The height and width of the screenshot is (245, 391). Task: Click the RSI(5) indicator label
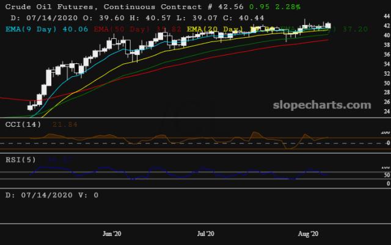pos(20,160)
